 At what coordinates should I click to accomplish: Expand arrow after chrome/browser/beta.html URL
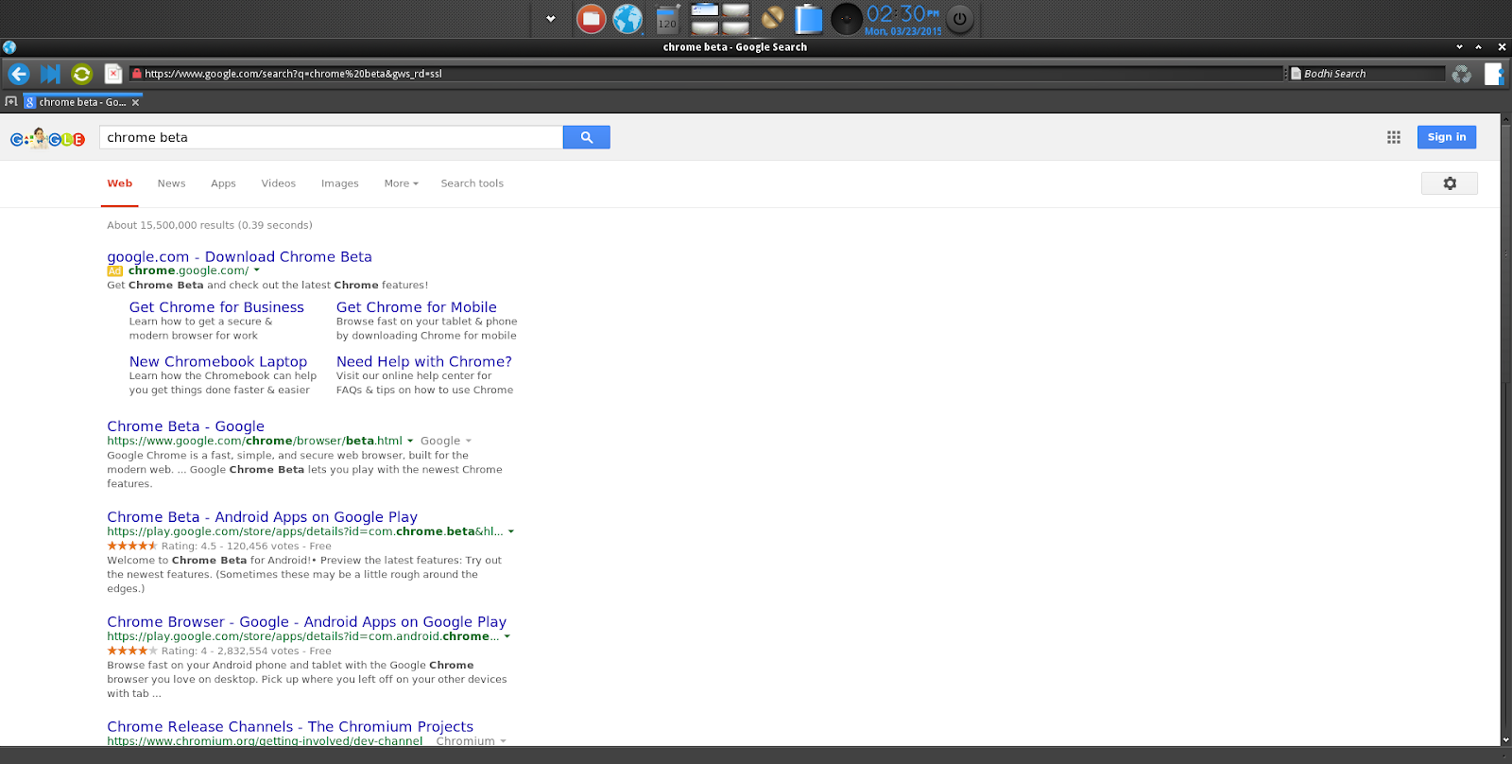(410, 441)
